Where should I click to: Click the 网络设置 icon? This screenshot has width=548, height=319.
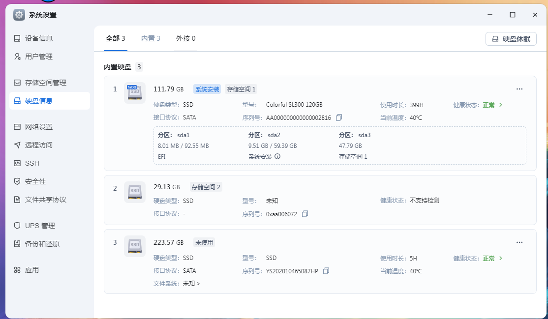[17, 126]
